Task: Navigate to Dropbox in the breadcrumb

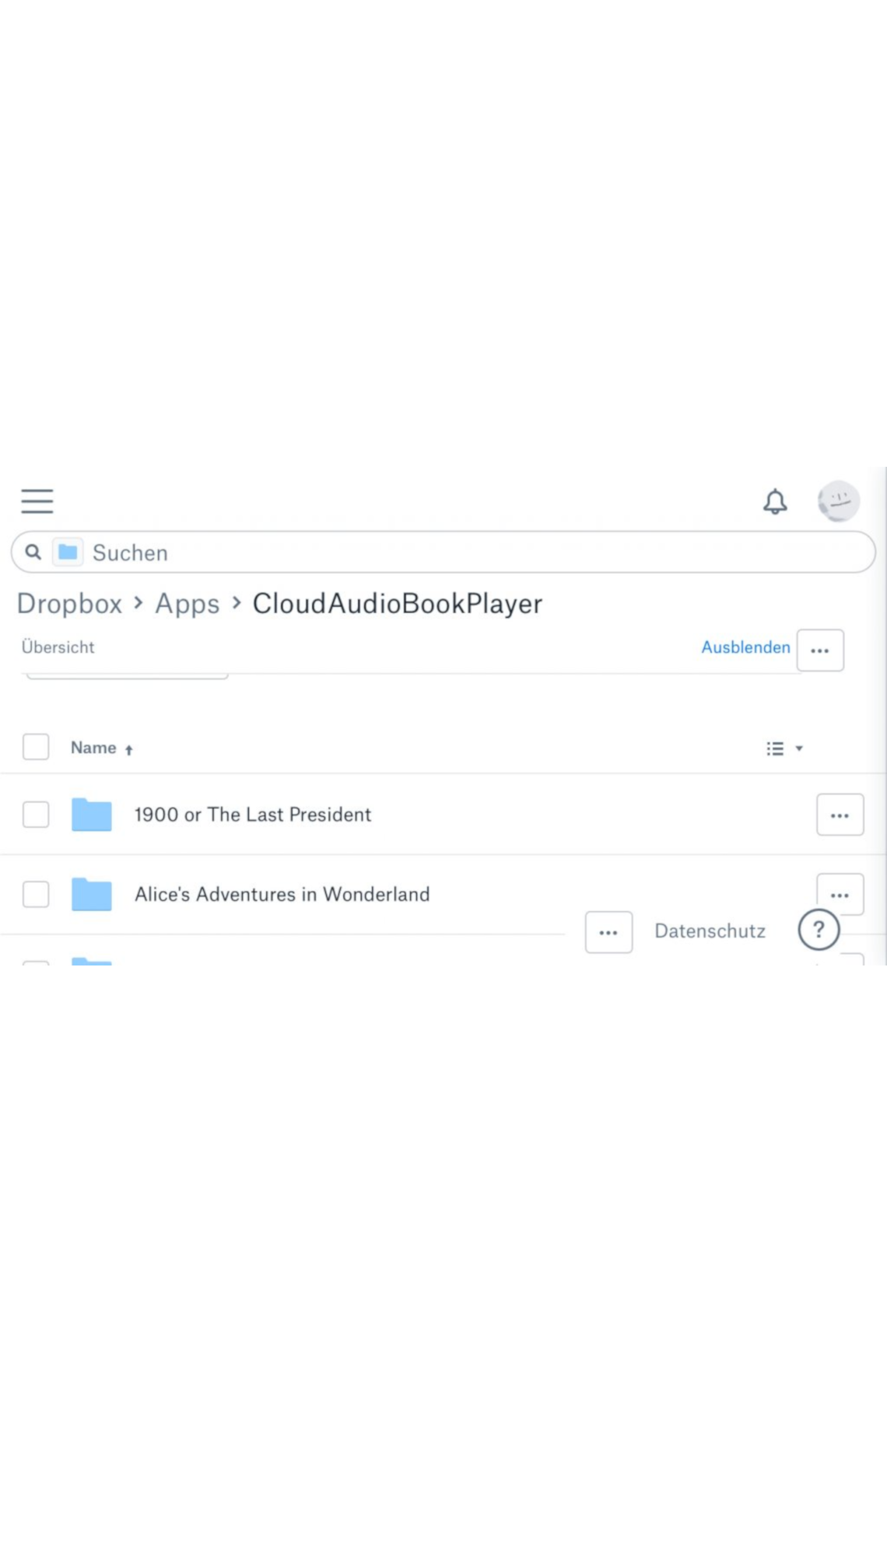Action: (69, 604)
